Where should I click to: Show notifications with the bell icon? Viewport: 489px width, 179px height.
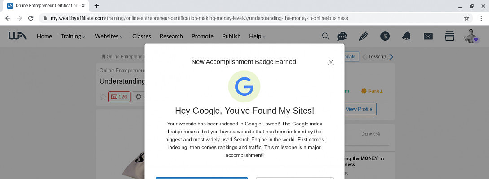click(x=406, y=36)
